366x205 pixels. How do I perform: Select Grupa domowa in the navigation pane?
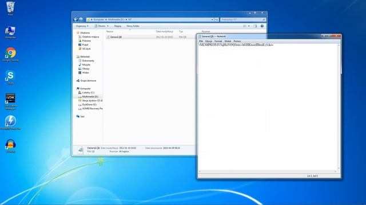coord(88,81)
